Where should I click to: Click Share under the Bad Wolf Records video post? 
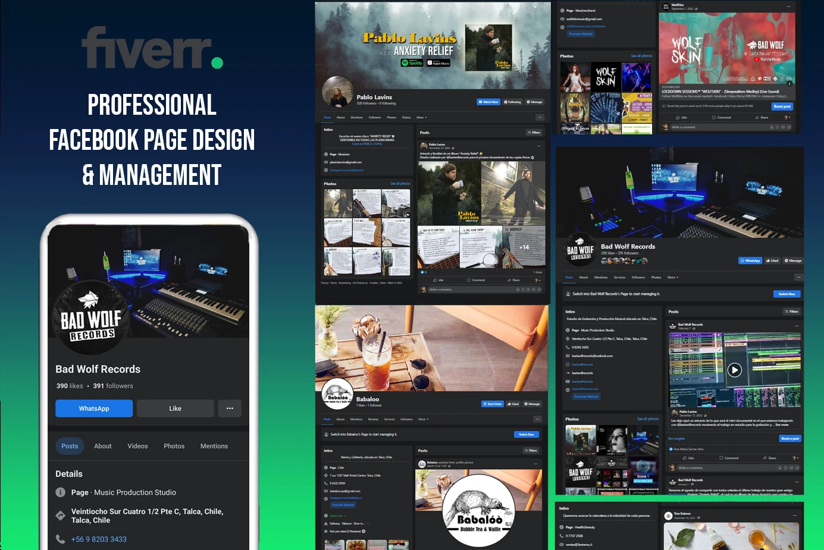point(770,458)
